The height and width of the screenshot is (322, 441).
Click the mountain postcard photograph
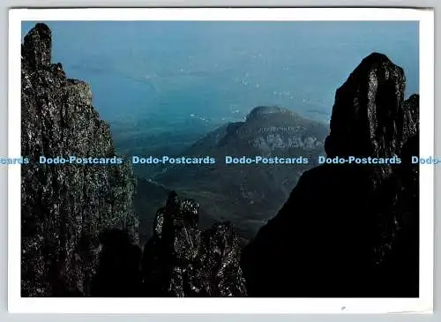(x=220, y=159)
